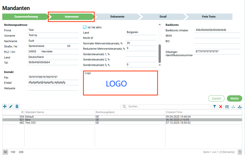The image size is (245, 155).
Task: Go to the Freie Texte tab
Action: [209, 17]
